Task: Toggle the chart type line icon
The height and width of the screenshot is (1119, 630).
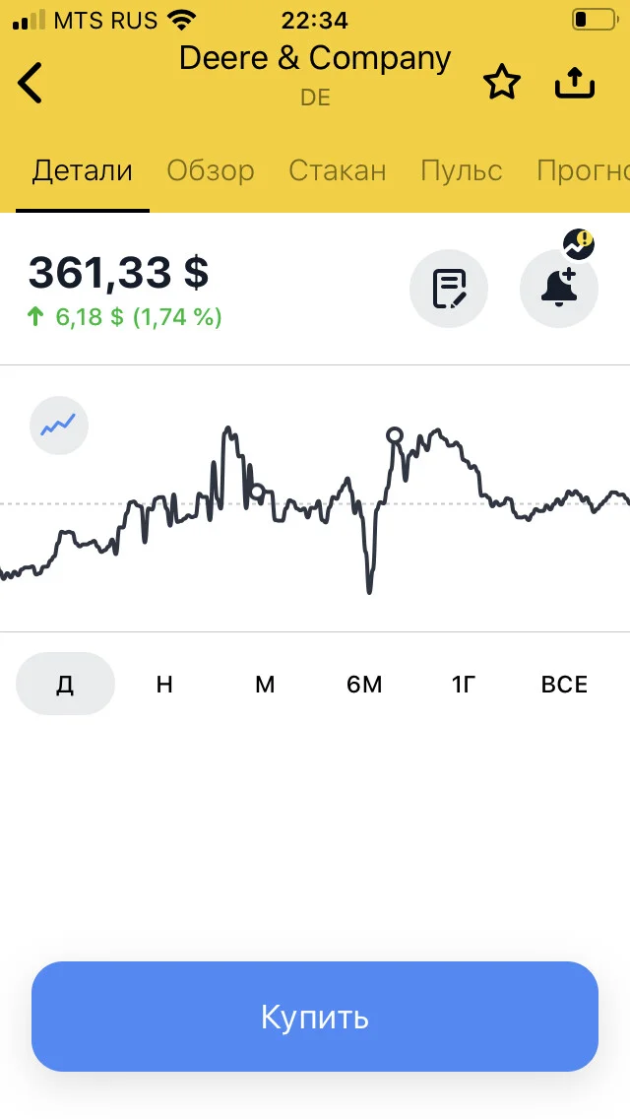Action: [x=58, y=426]
